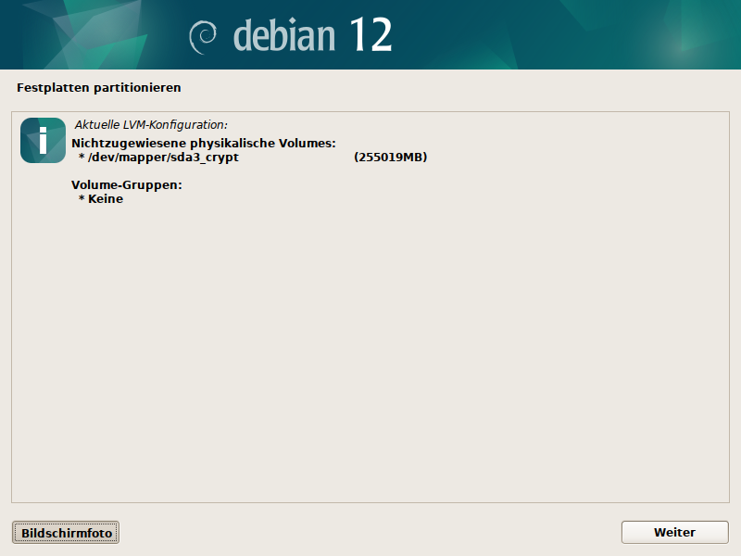Click the blank area right of 'Festplatten partitionieren'
Viewport: 741px width, 556px height.
(x=463, y=88)
